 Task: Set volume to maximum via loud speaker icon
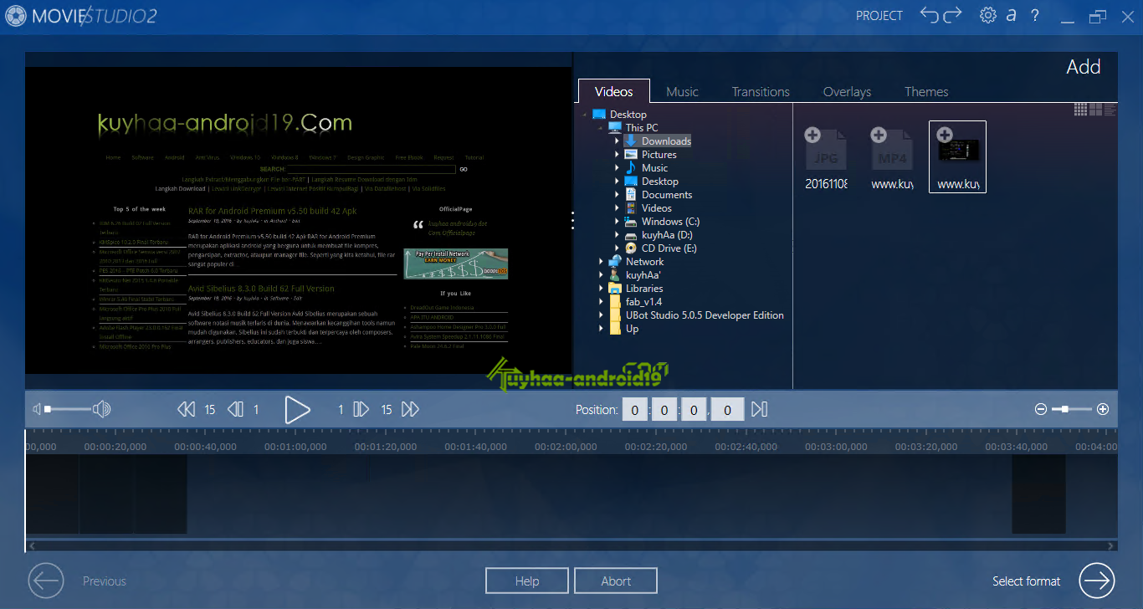(102, 409)
